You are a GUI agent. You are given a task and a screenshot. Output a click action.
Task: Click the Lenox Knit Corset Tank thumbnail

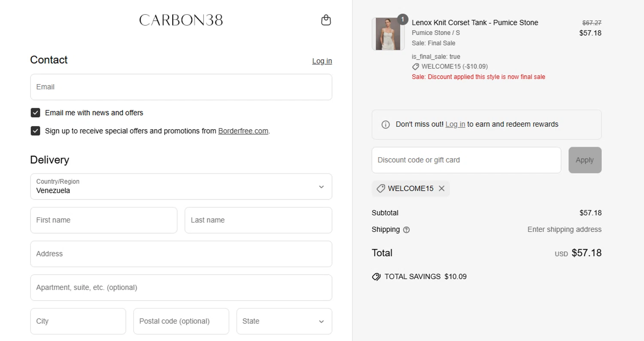(x=388, y=34)
